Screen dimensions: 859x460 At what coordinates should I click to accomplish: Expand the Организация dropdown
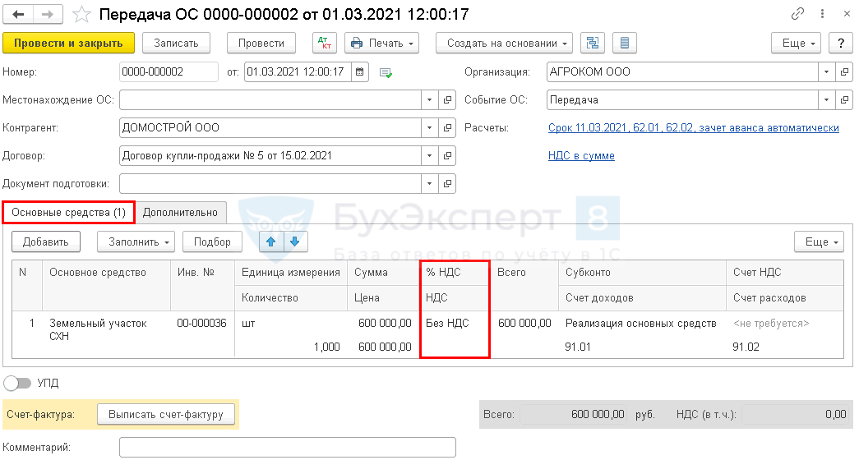point(825,72)
